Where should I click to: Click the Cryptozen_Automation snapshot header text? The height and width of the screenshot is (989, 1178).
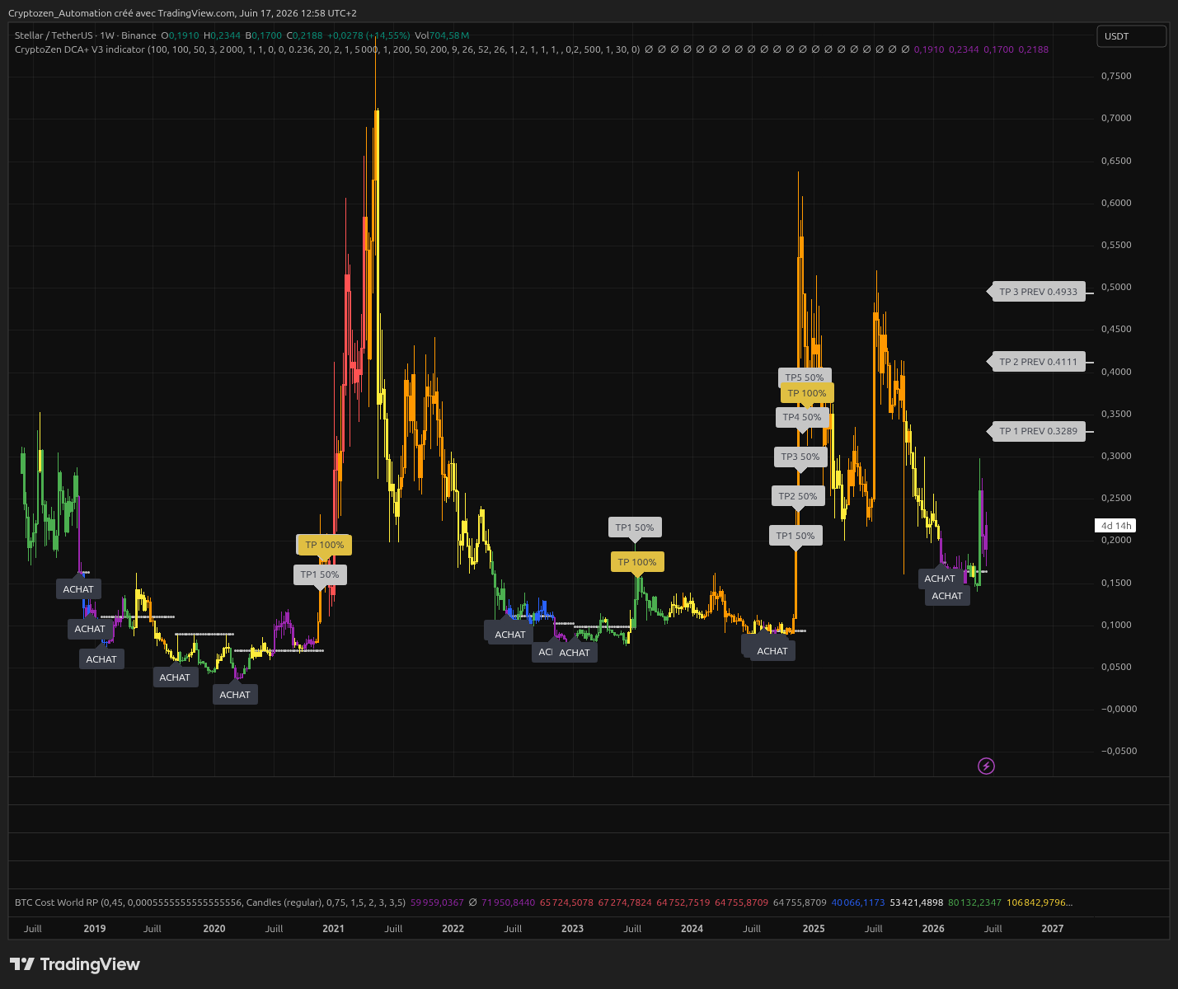tap(182, 13)
